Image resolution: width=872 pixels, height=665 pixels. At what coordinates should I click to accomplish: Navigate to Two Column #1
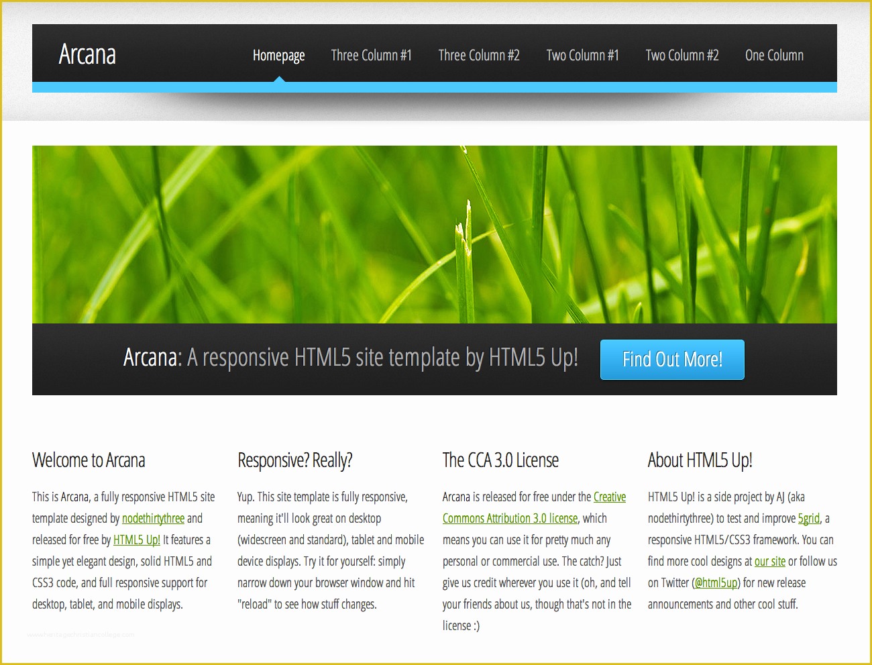pos(582,55)
